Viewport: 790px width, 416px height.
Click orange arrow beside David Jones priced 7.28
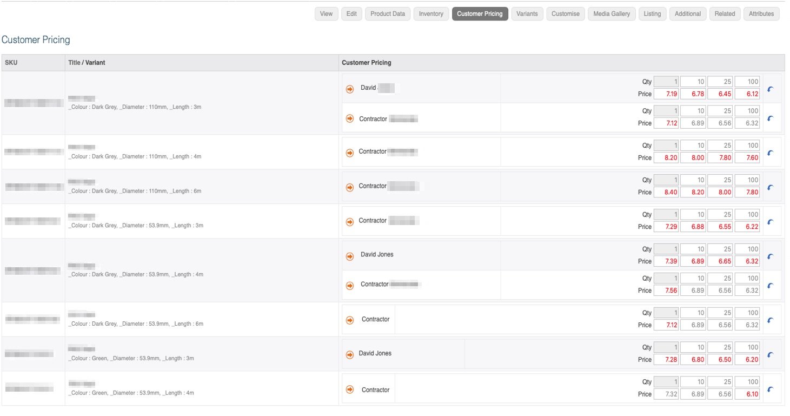pyautogui.click(x=350, y=354)
